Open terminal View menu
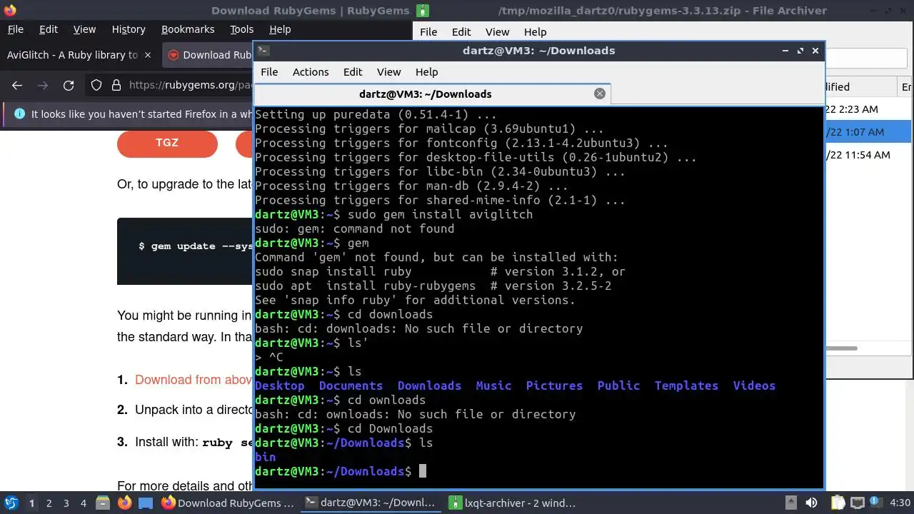The image size is (914, 514). tap(388, 72)
